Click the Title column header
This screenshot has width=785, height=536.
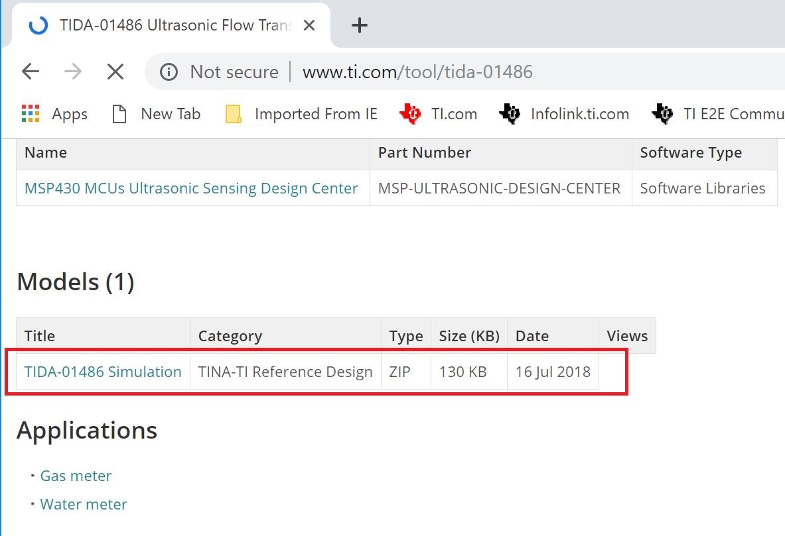click(x=40, y=336)
